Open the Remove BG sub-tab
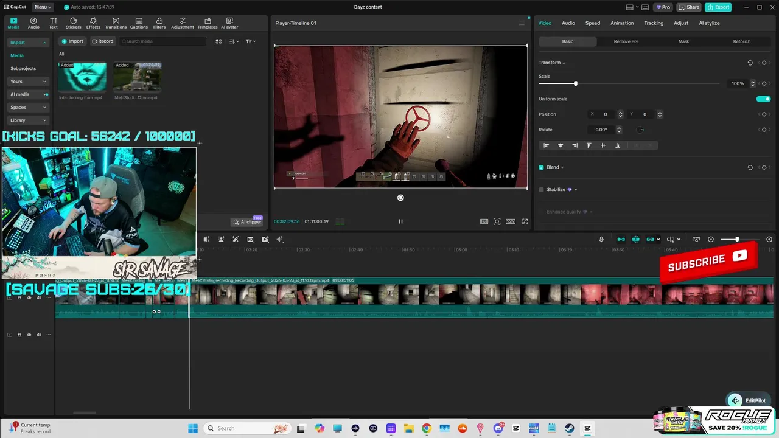 pyautogui.click(x=626, y=41)
